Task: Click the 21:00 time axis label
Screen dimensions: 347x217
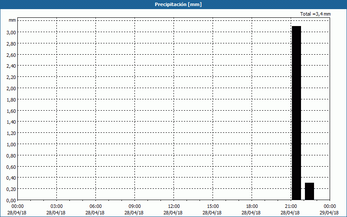Action: [291, 206]
